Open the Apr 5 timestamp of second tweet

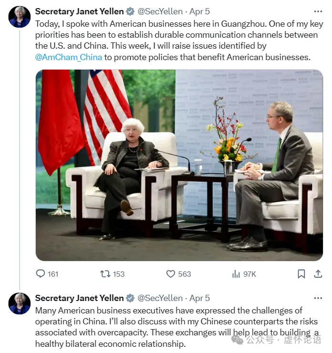click(x=199, y=298)
